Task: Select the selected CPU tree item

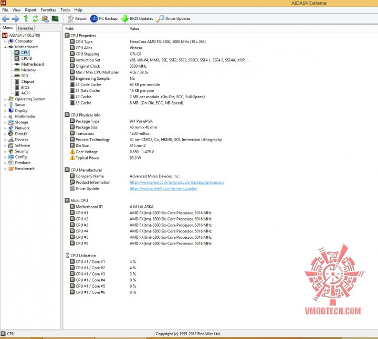Action: (25, 52)
